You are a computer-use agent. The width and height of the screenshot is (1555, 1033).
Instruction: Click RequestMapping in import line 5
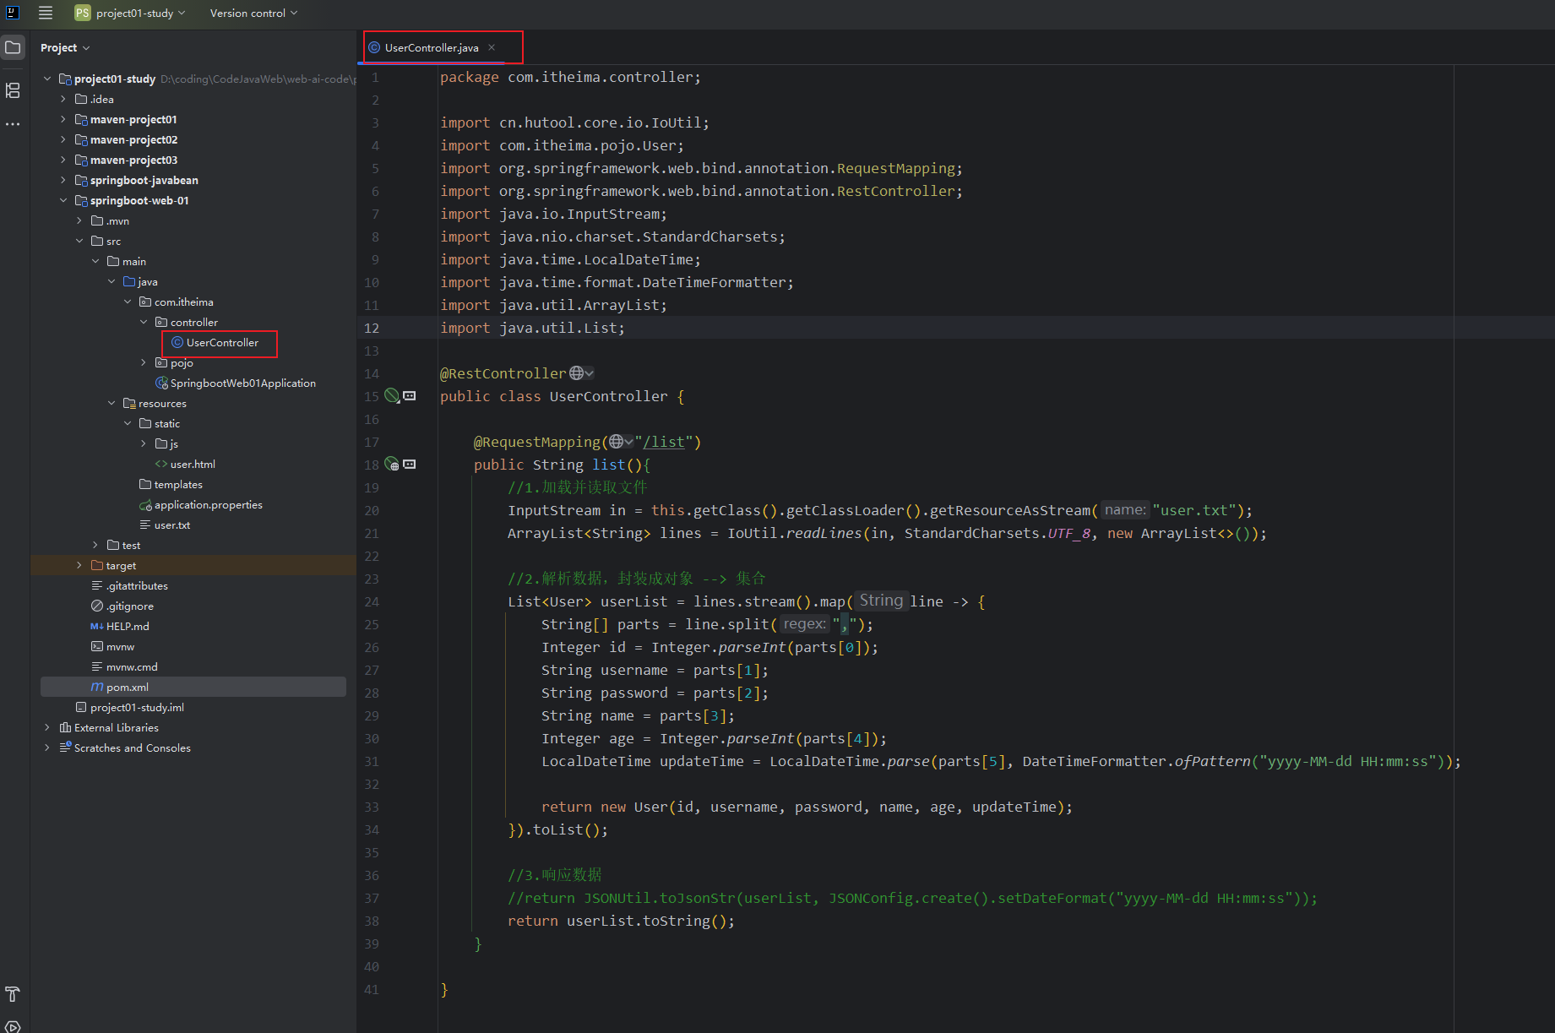895,168
